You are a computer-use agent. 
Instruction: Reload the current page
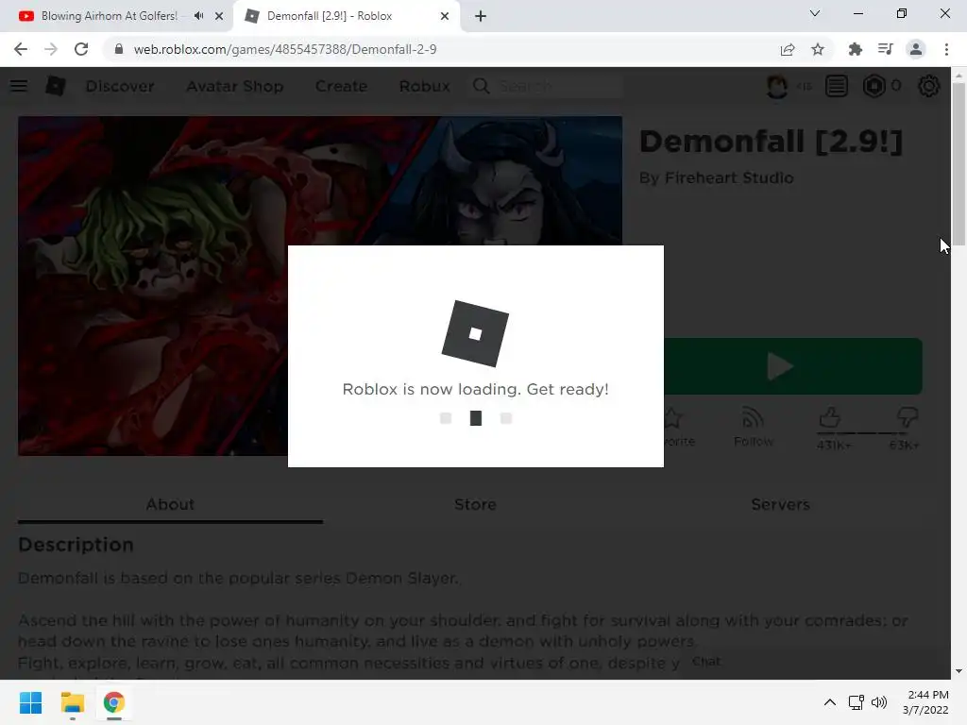pyautogui.click(x=81, y=49)
